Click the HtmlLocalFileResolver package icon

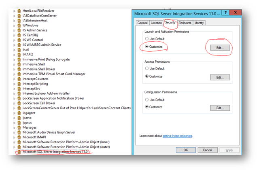pos(19,11)
